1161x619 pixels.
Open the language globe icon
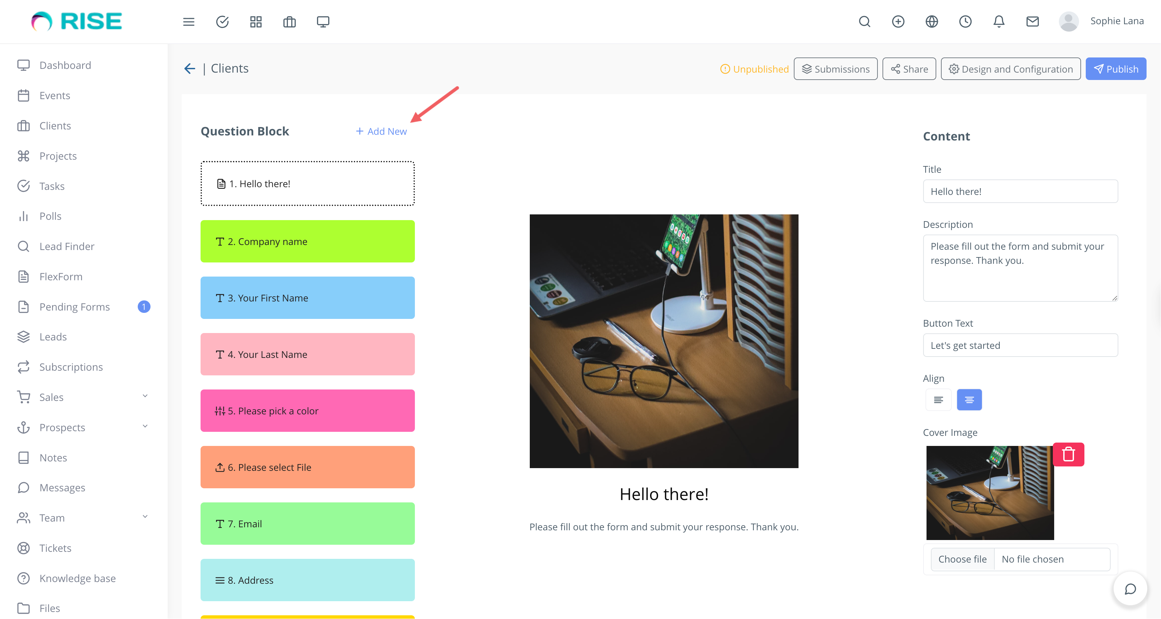click(x=931, y=22)
